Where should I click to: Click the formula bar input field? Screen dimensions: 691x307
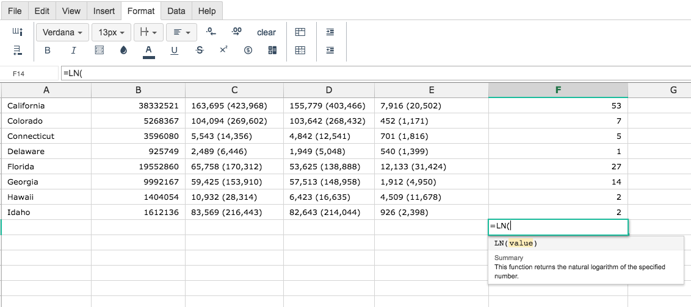[x=375, y=74]
